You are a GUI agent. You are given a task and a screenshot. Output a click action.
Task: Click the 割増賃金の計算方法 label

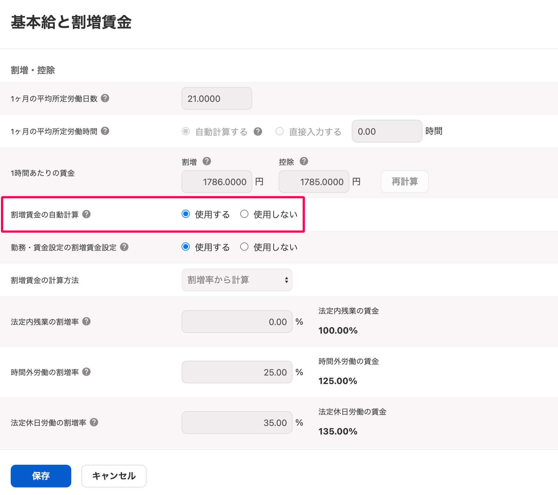coord(45,280)
